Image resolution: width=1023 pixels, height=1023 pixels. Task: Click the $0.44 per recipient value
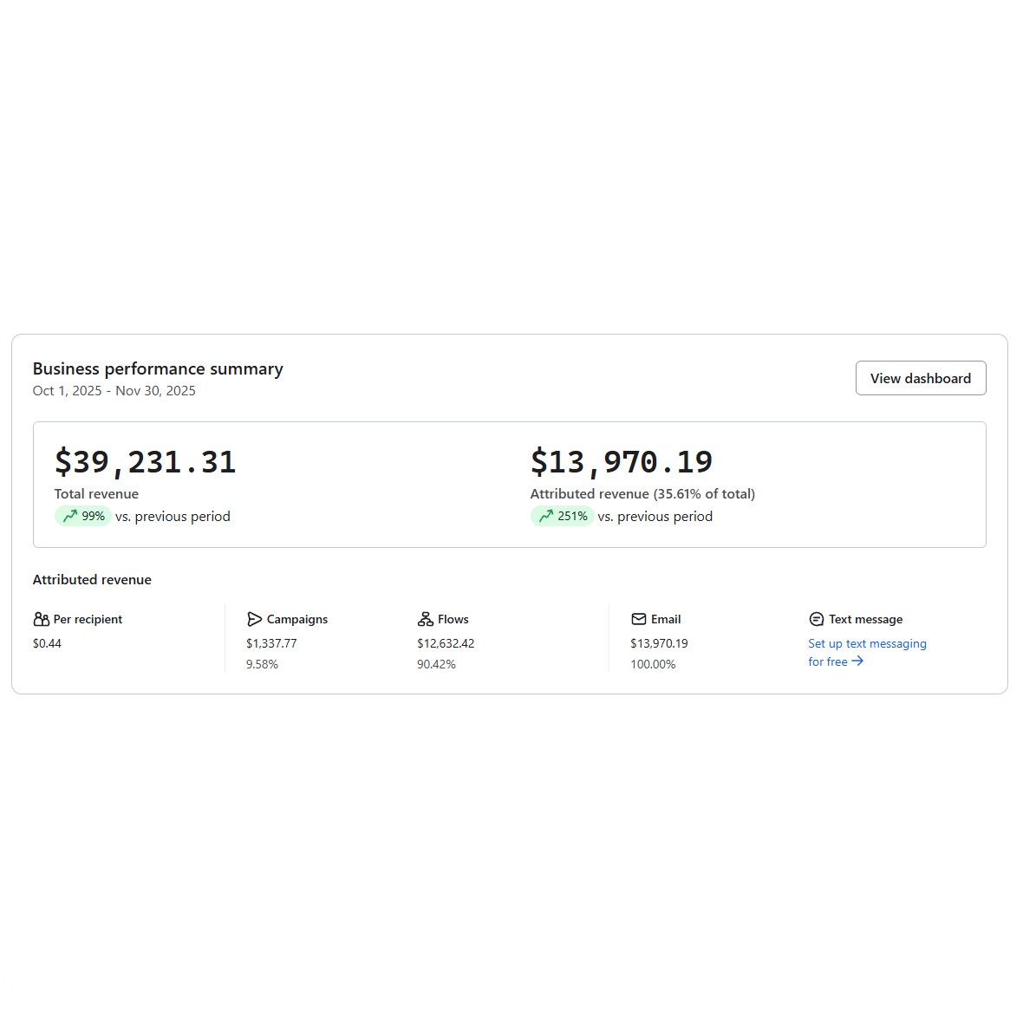click(47, 643)
